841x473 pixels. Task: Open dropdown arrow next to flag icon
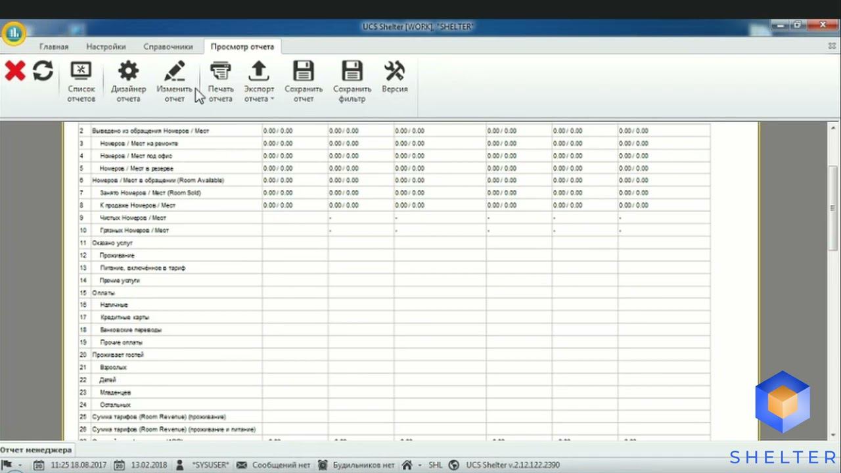[x=19, y=465]
